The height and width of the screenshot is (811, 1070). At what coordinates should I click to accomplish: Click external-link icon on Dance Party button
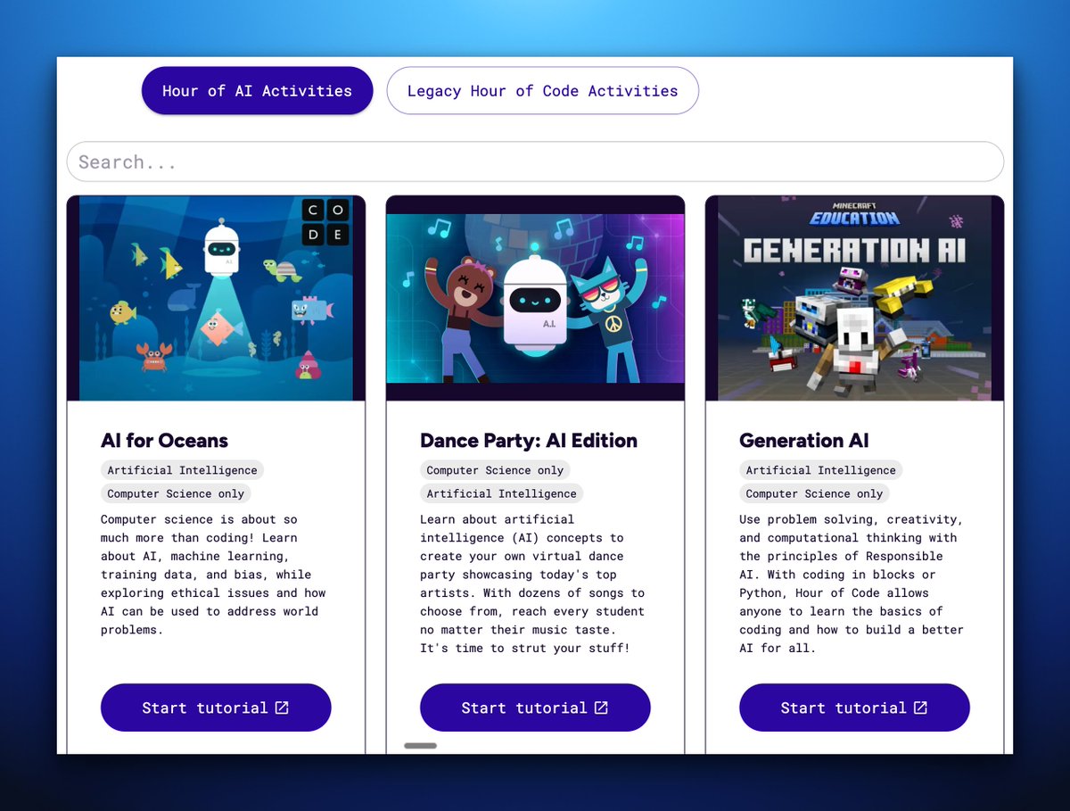(x=601, y=708)
